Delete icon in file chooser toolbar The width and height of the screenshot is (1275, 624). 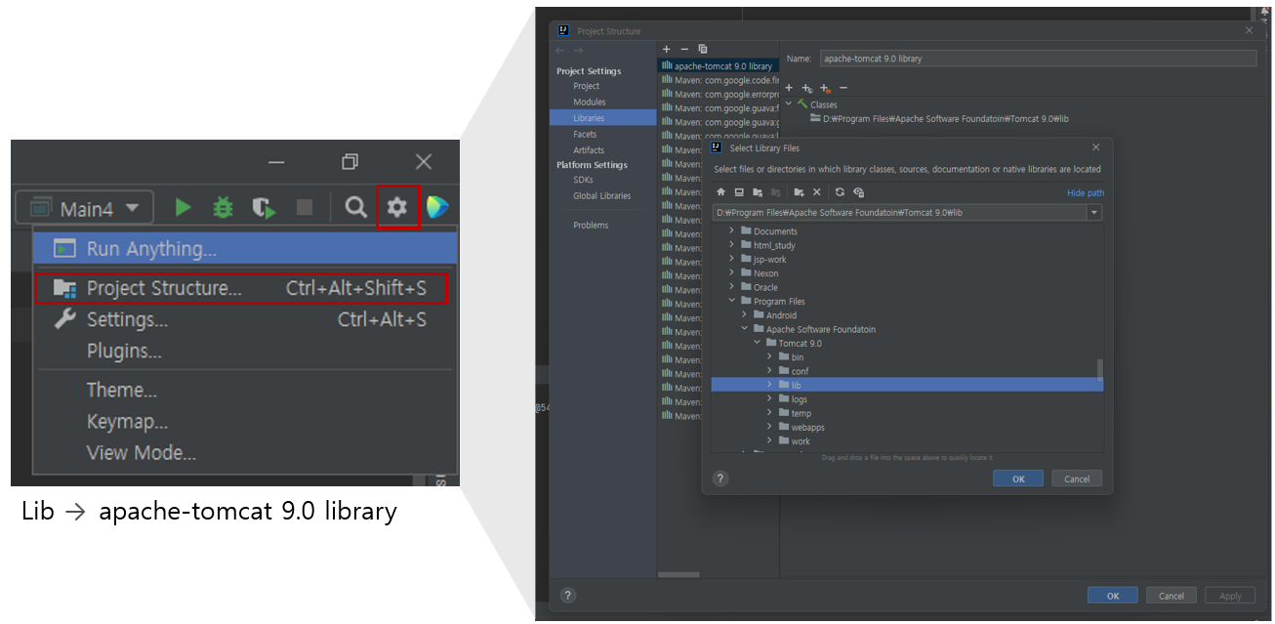pos(817,192)
